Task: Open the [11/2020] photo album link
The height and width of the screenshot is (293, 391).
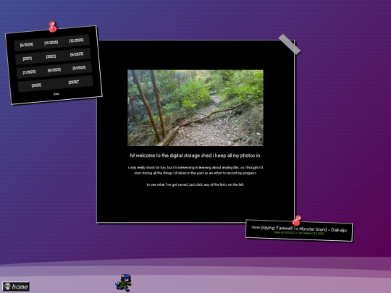Action: pyautogui.click(x=51, y=43)
